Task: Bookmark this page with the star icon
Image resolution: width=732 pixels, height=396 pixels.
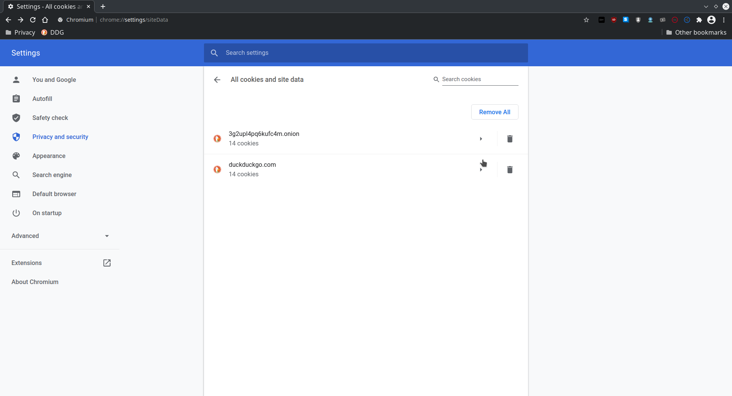Action: tap(586, 20)
